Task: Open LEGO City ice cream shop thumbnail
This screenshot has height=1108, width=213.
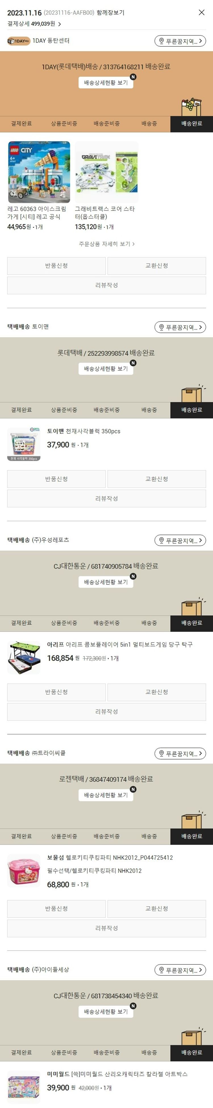Action: click(x=39, y=172)
